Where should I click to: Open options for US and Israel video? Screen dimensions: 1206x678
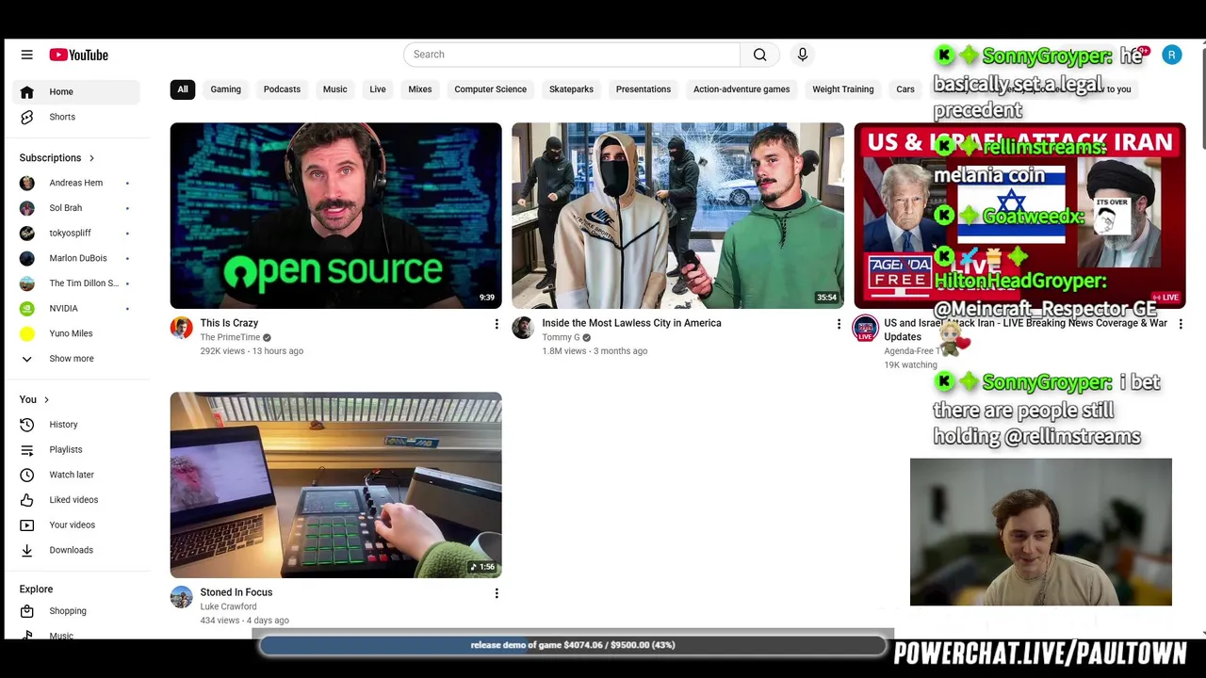pos(1181,324)
